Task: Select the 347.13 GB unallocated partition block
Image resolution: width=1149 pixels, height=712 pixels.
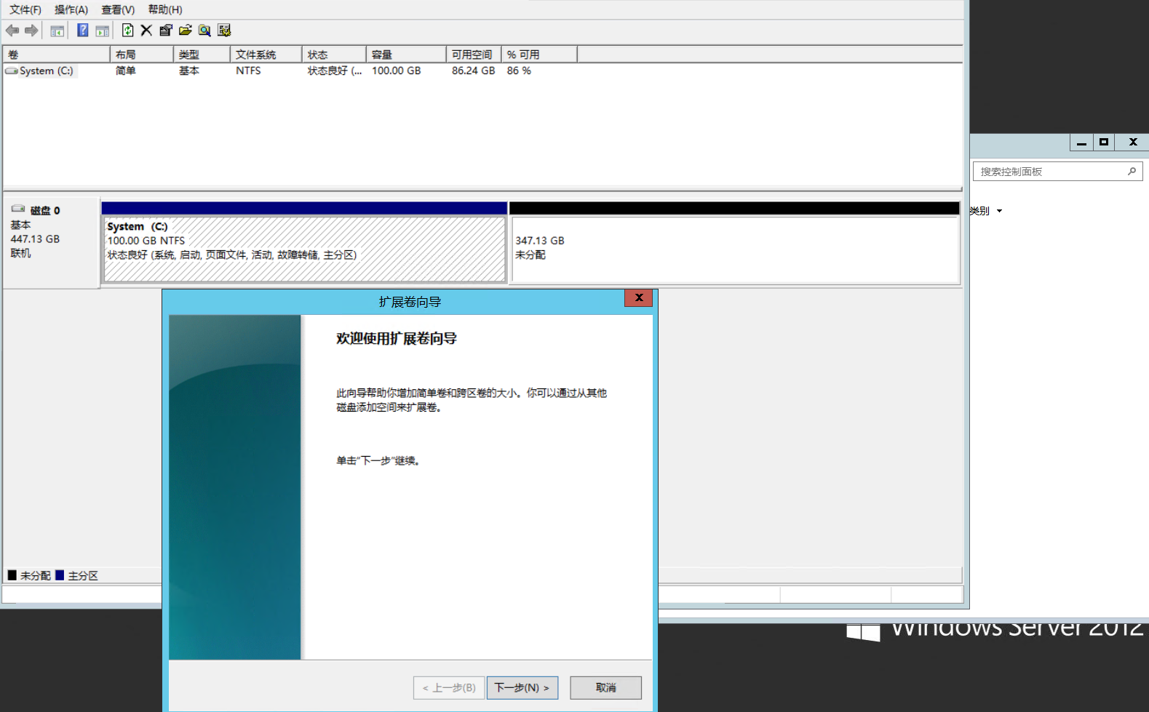Action: [x=735, y=248]
